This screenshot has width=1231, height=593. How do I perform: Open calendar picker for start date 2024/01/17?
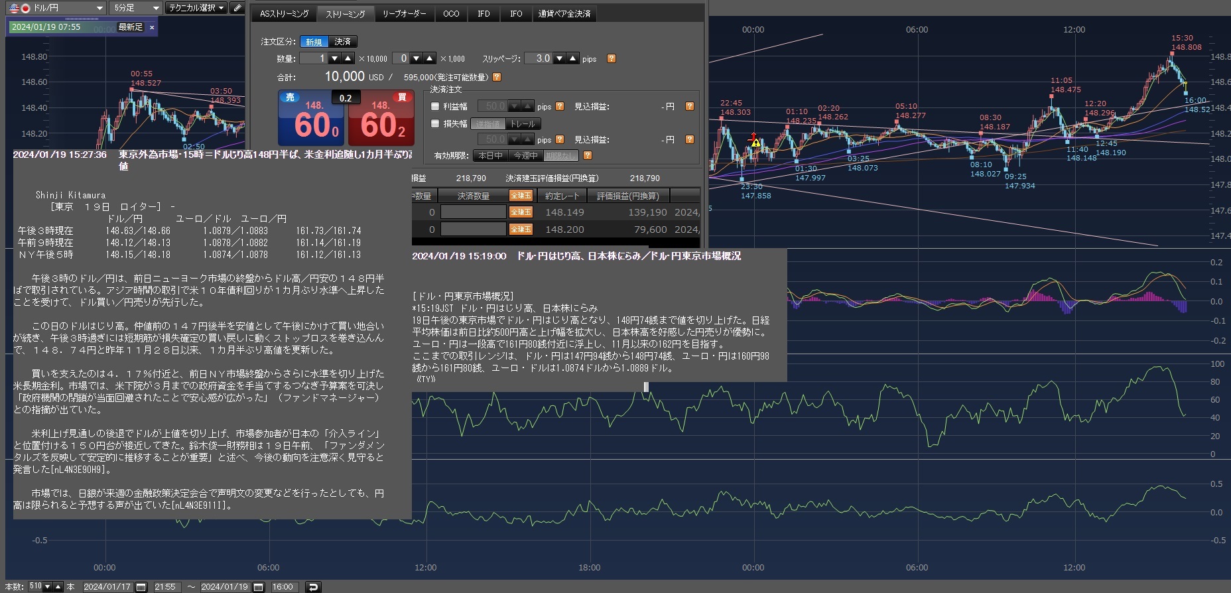(141, 587)
